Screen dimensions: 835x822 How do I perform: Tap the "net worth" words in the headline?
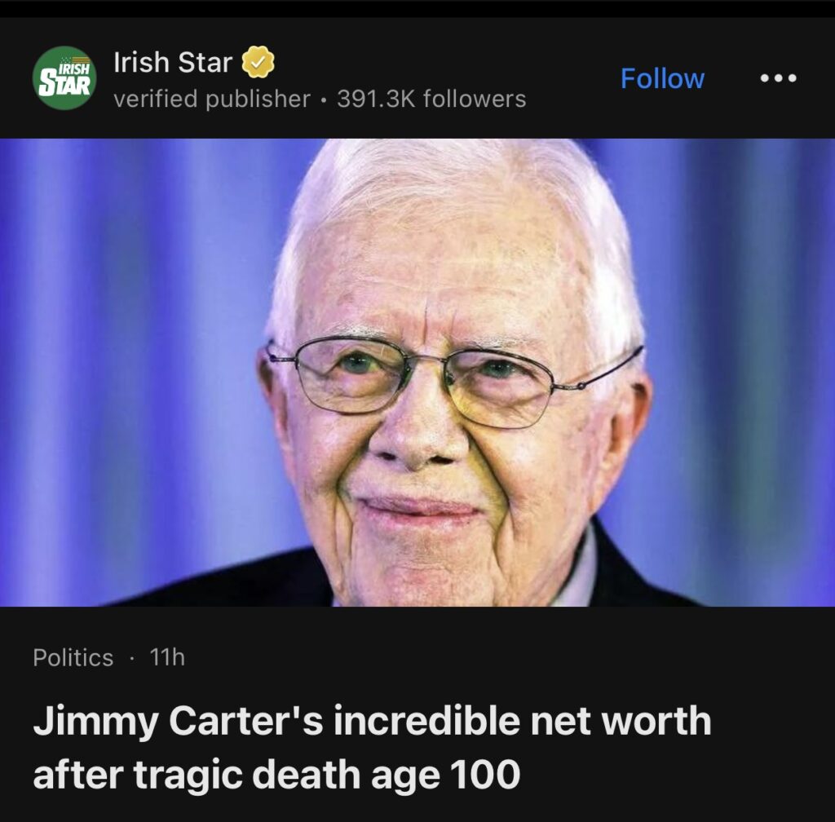click(632, 723)
